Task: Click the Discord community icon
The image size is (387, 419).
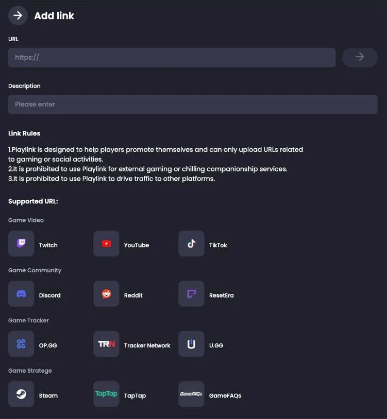Action: click(x=21, y=294)
